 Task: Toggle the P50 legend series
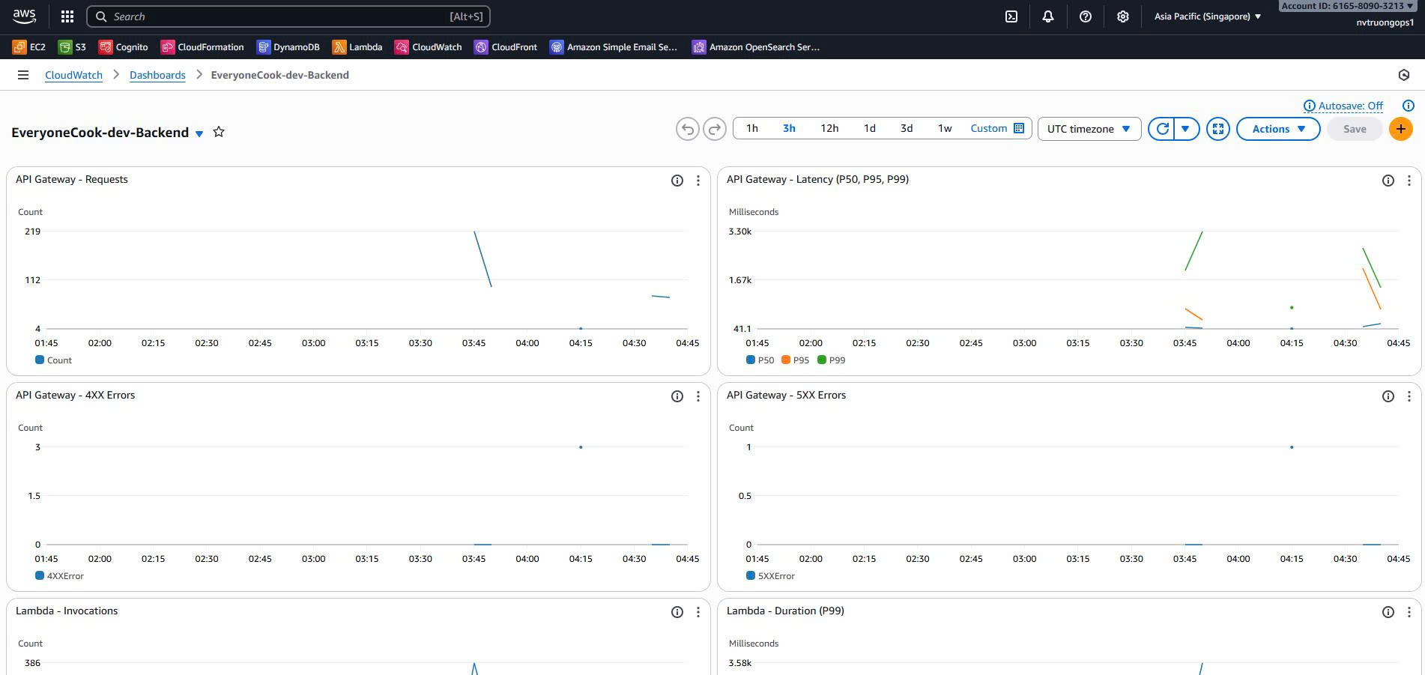click(x=760, y=360)
